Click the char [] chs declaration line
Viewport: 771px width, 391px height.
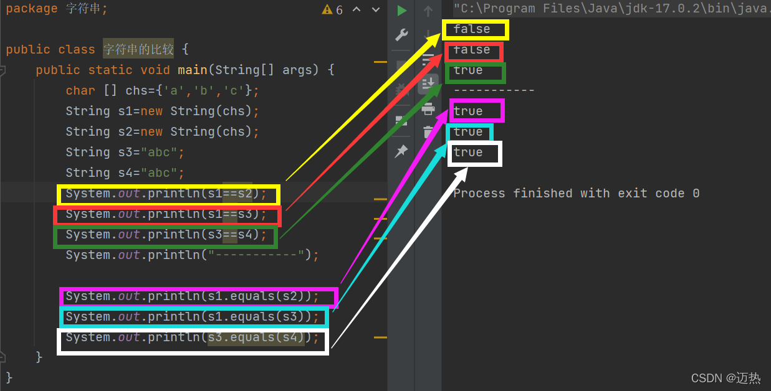pos(162,90)
